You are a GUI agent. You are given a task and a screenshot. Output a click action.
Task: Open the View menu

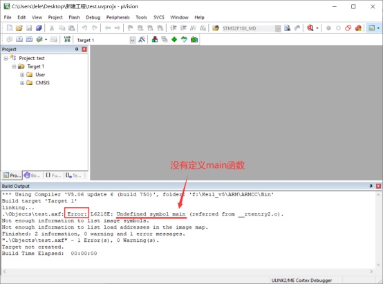pos(37,17)
